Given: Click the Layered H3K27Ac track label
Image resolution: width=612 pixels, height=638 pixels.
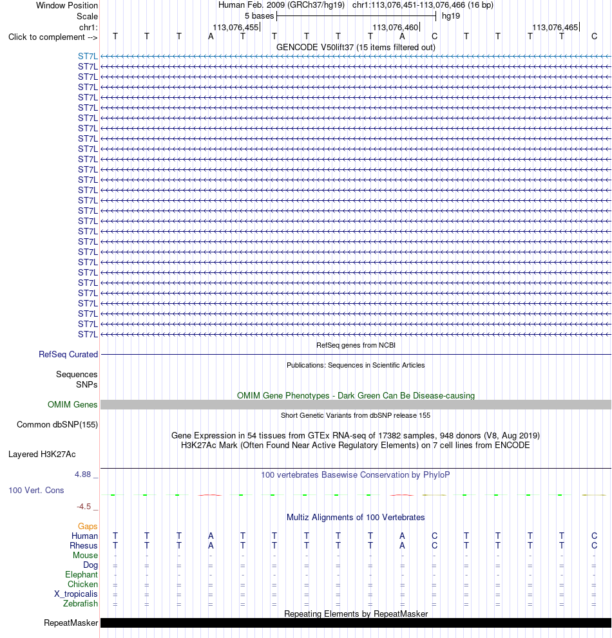Looking at the screenshot, I should (42, 454).
